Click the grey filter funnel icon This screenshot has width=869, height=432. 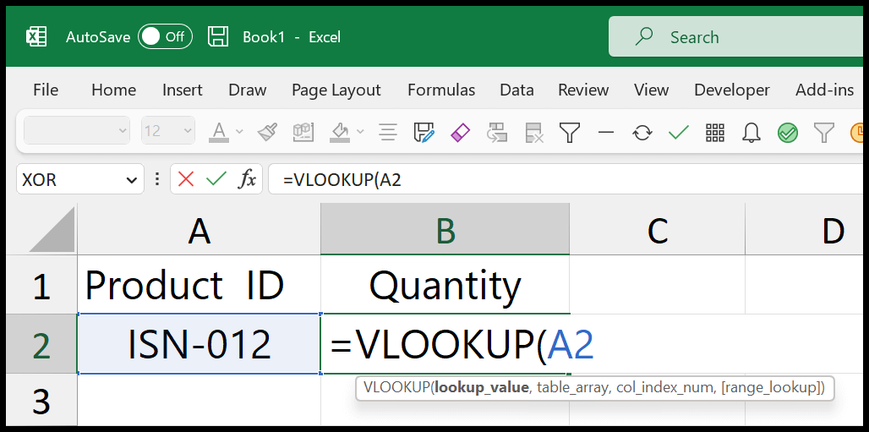click(x=823, y=132)
